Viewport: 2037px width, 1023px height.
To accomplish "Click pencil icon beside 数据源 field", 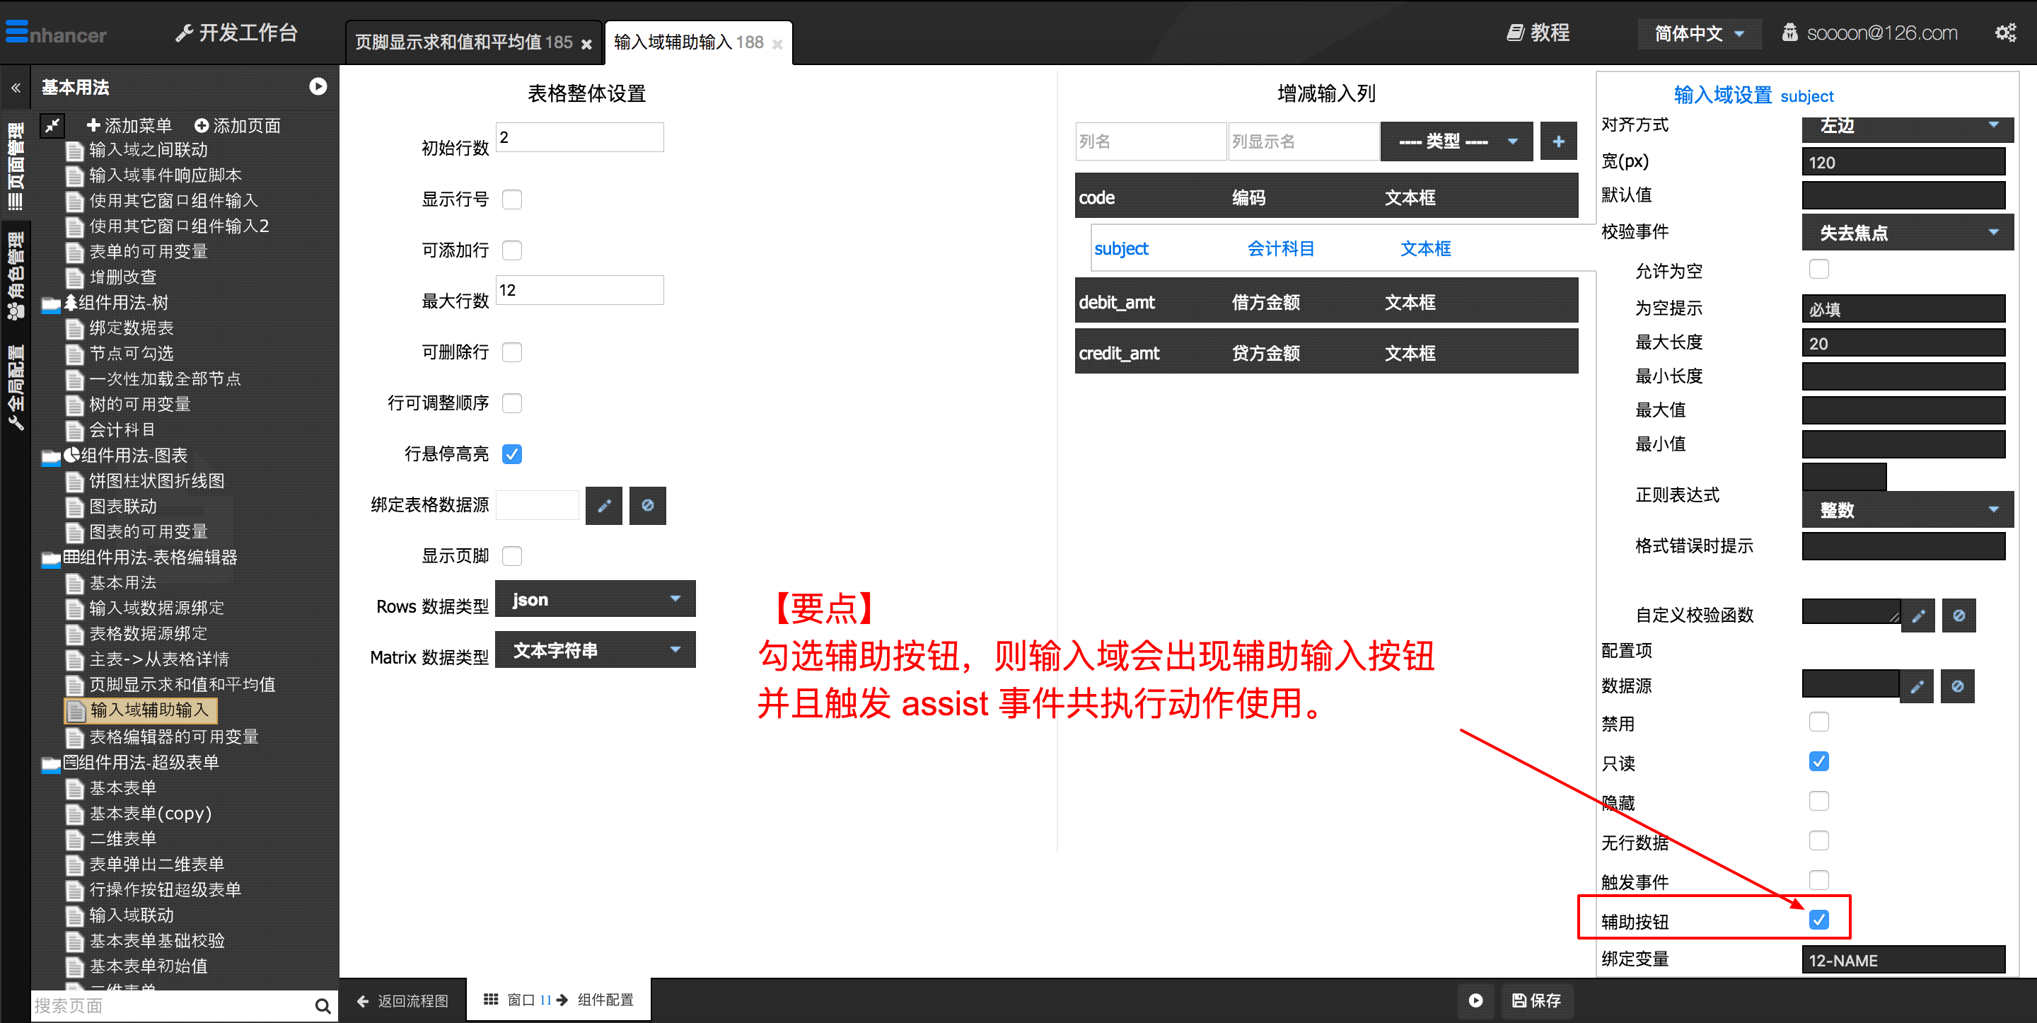I will pyautogui.click(x=1916, y=686).
